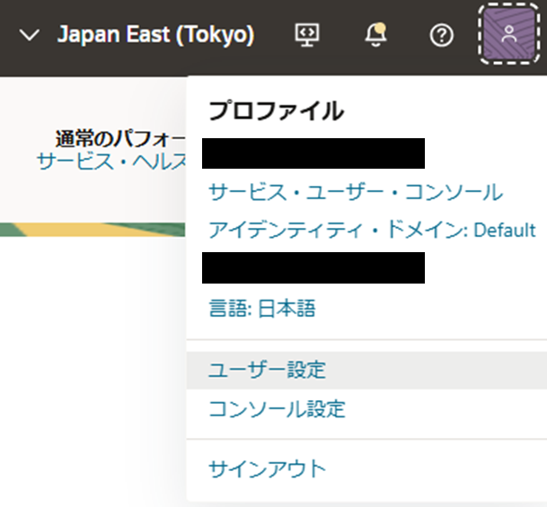
Task: Open the Cloud Shell developer tools icon
Action: point(307,35)
